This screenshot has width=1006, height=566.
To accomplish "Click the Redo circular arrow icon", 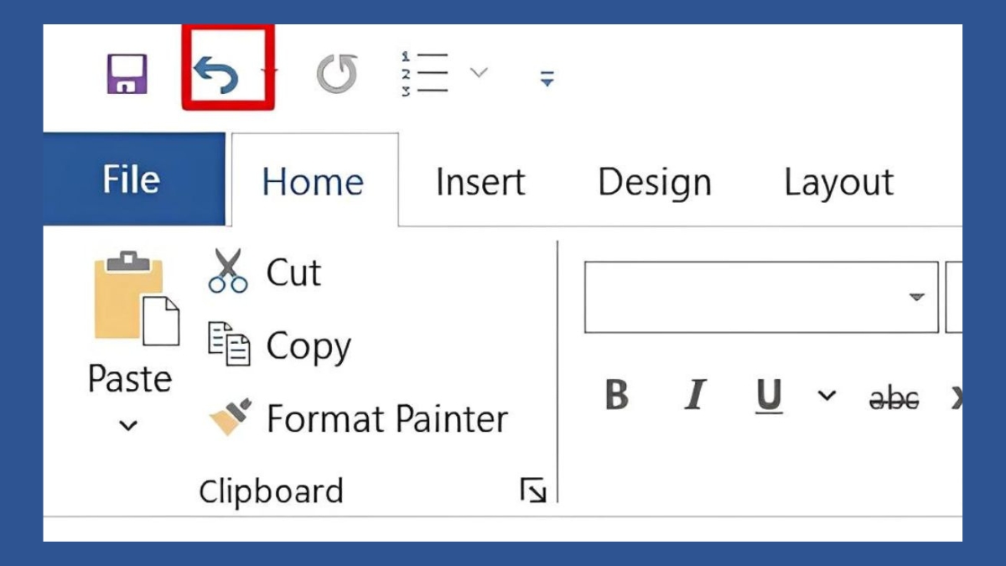I will (337, 74).
